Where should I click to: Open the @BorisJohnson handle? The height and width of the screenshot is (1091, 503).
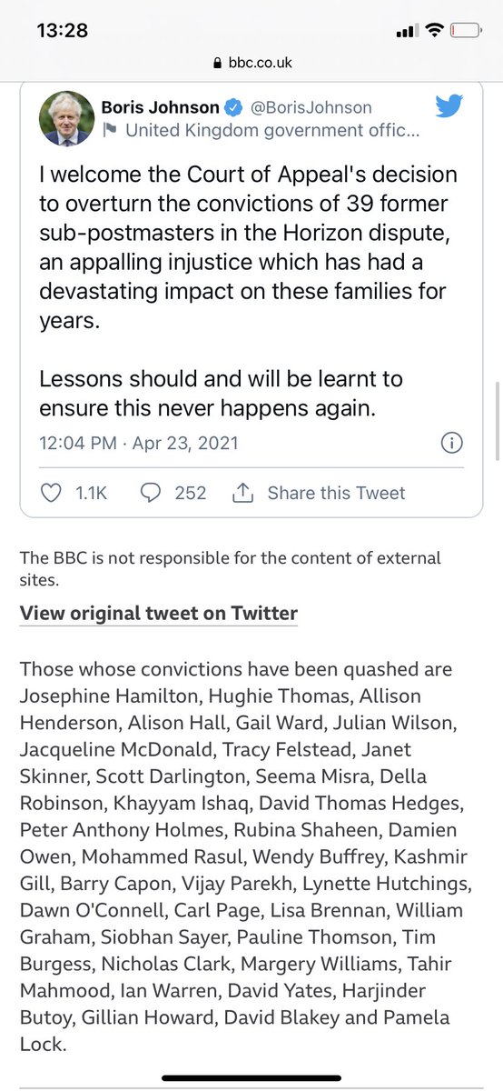coord(311,107)
